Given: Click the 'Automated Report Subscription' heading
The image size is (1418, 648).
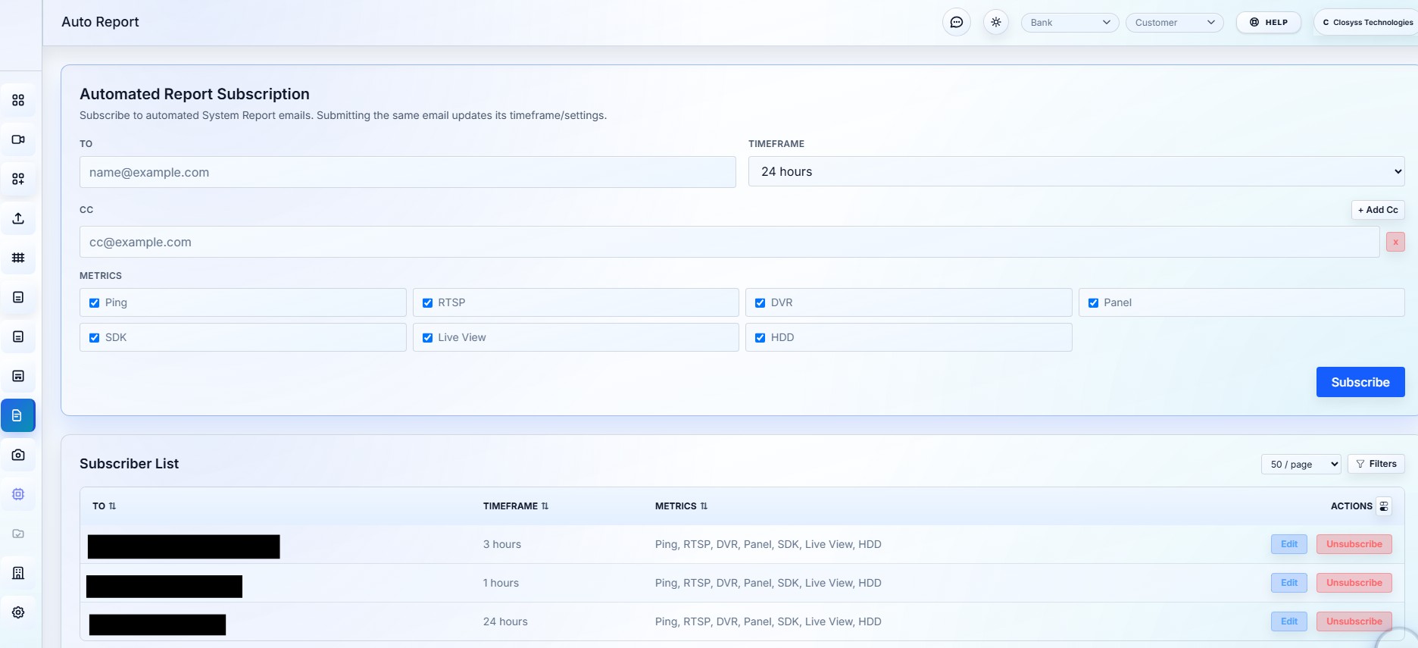Looking at the screenshot, I should coord(195,94).
